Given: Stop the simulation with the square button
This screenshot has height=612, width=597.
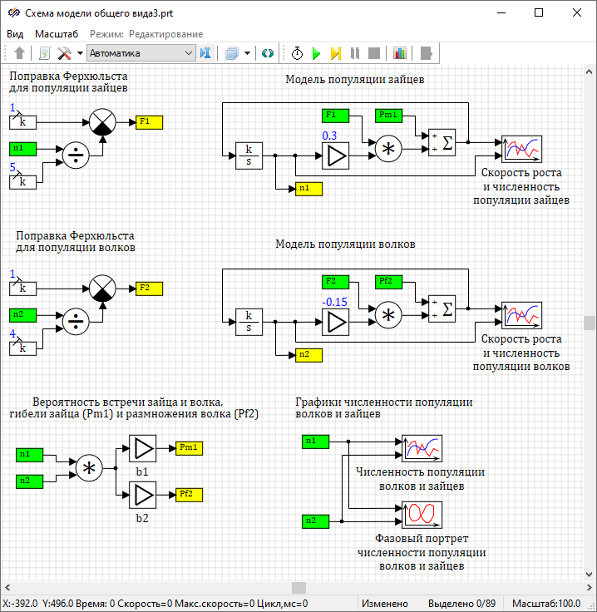Looking at the screenshot, I should pos(374,53).
